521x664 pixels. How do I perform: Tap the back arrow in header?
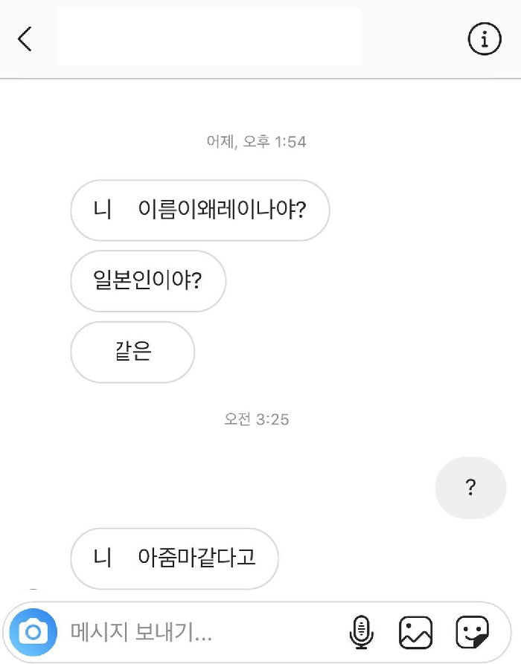25,39
